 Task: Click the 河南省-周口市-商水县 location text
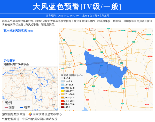click(16, 64)
